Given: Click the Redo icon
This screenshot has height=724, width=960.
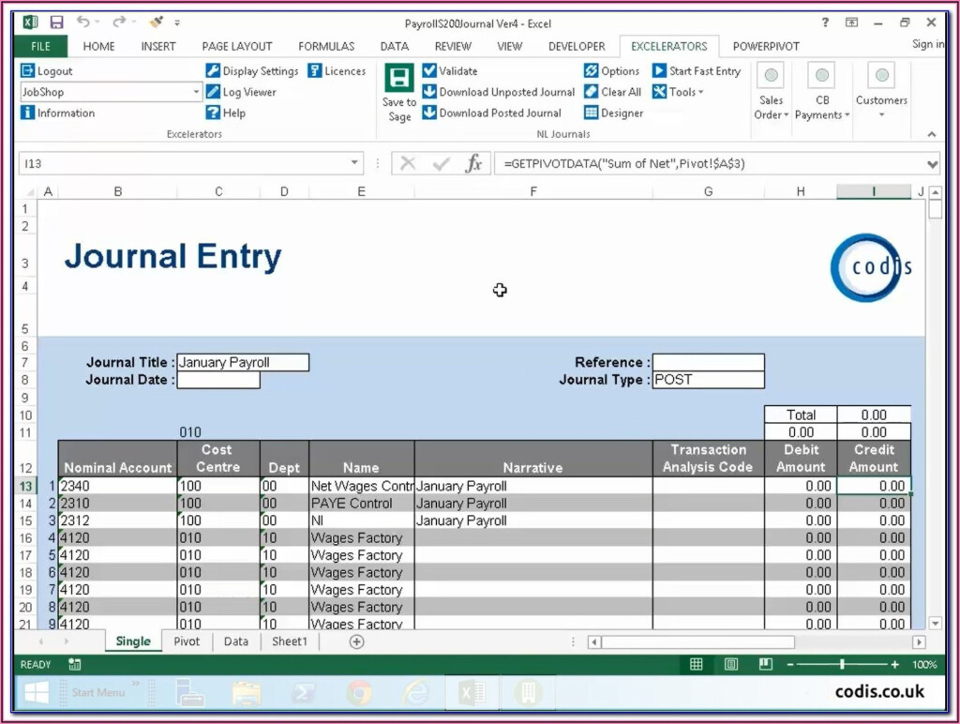Looking at the screenshot, I should tap(119, 23).
